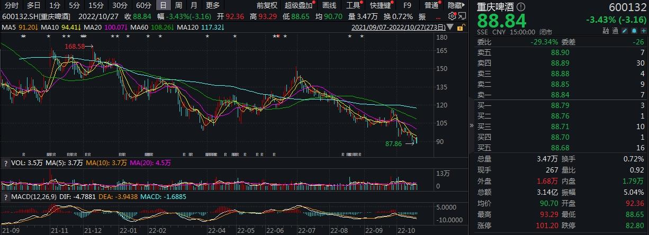Switch to 分时 intraday view

coord(11,5)
